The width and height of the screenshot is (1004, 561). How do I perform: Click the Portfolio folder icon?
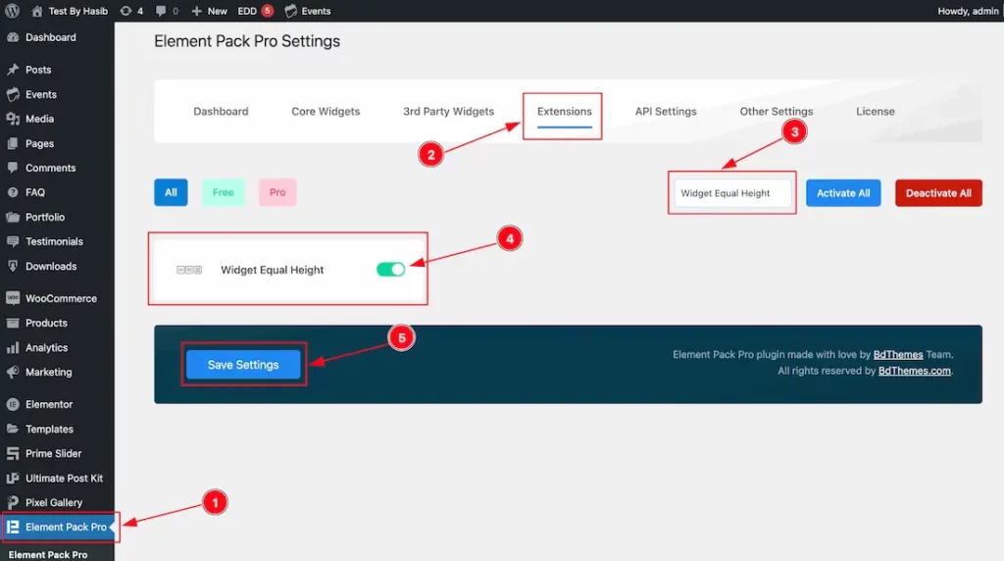pyautogui.click(x=13, y=217)
